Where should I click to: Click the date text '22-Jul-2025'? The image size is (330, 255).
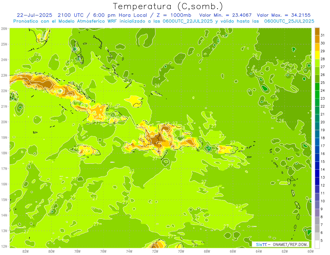pos(35,15)
